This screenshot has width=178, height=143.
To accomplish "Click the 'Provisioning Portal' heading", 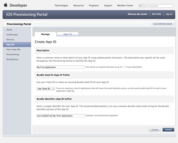I will coord(19,24).
